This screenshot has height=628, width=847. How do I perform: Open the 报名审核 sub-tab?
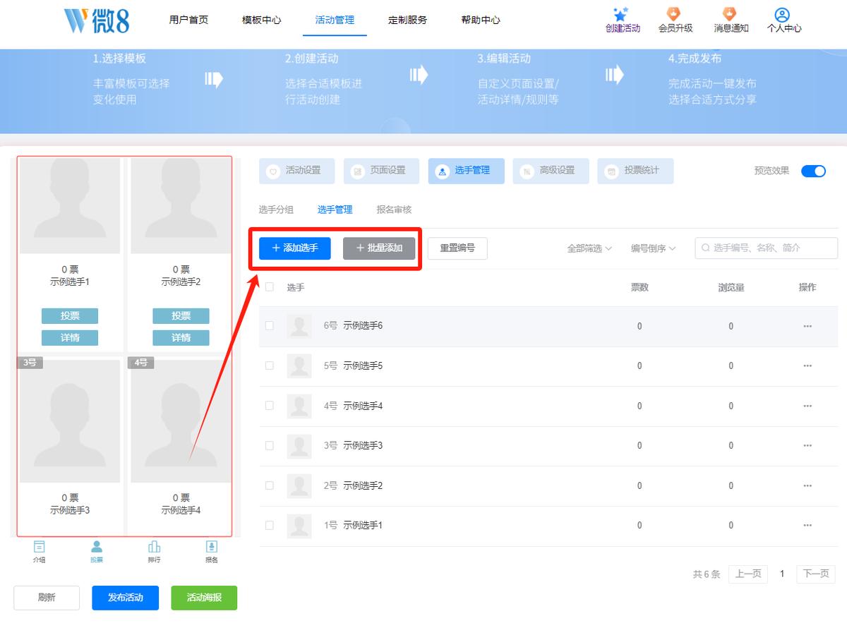click(x=394, y=210)
